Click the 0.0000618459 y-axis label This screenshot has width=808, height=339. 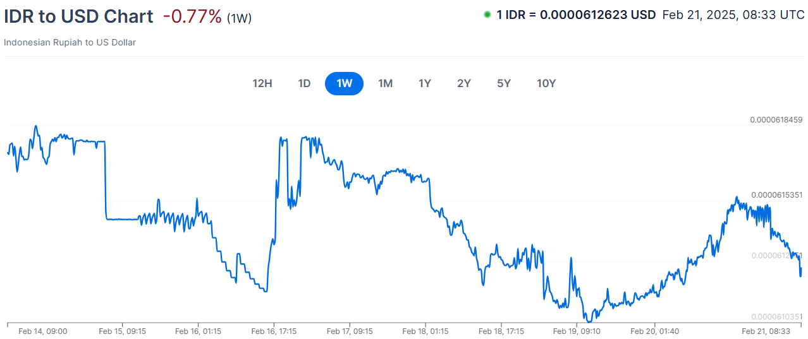pos(776,119)
